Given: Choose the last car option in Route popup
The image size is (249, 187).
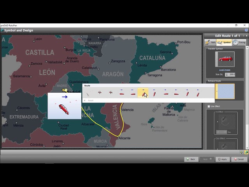Looking at the screenshot, I should pyautogui.click(x=198, y=93).
